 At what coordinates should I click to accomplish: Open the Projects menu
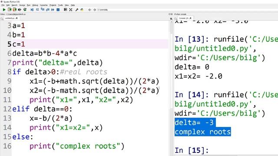click(x=53, y=5)
